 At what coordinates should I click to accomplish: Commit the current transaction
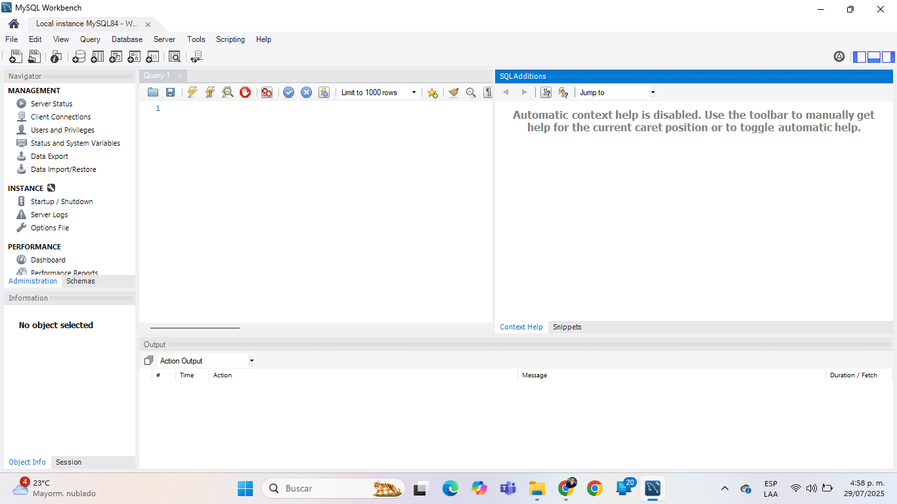click(288, 93)
